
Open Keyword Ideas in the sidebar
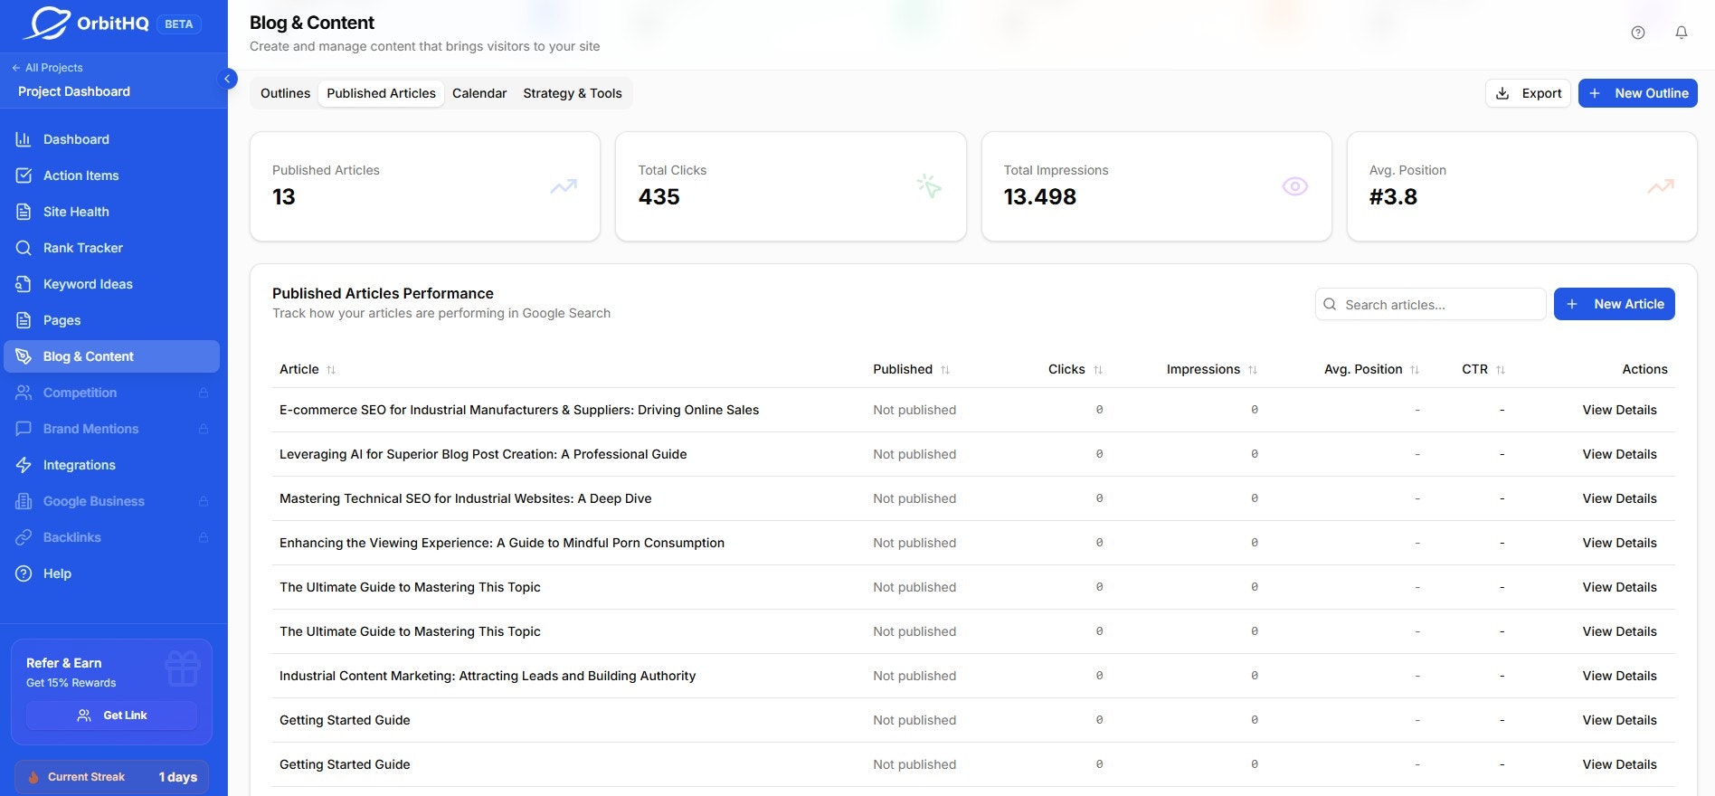111,284
